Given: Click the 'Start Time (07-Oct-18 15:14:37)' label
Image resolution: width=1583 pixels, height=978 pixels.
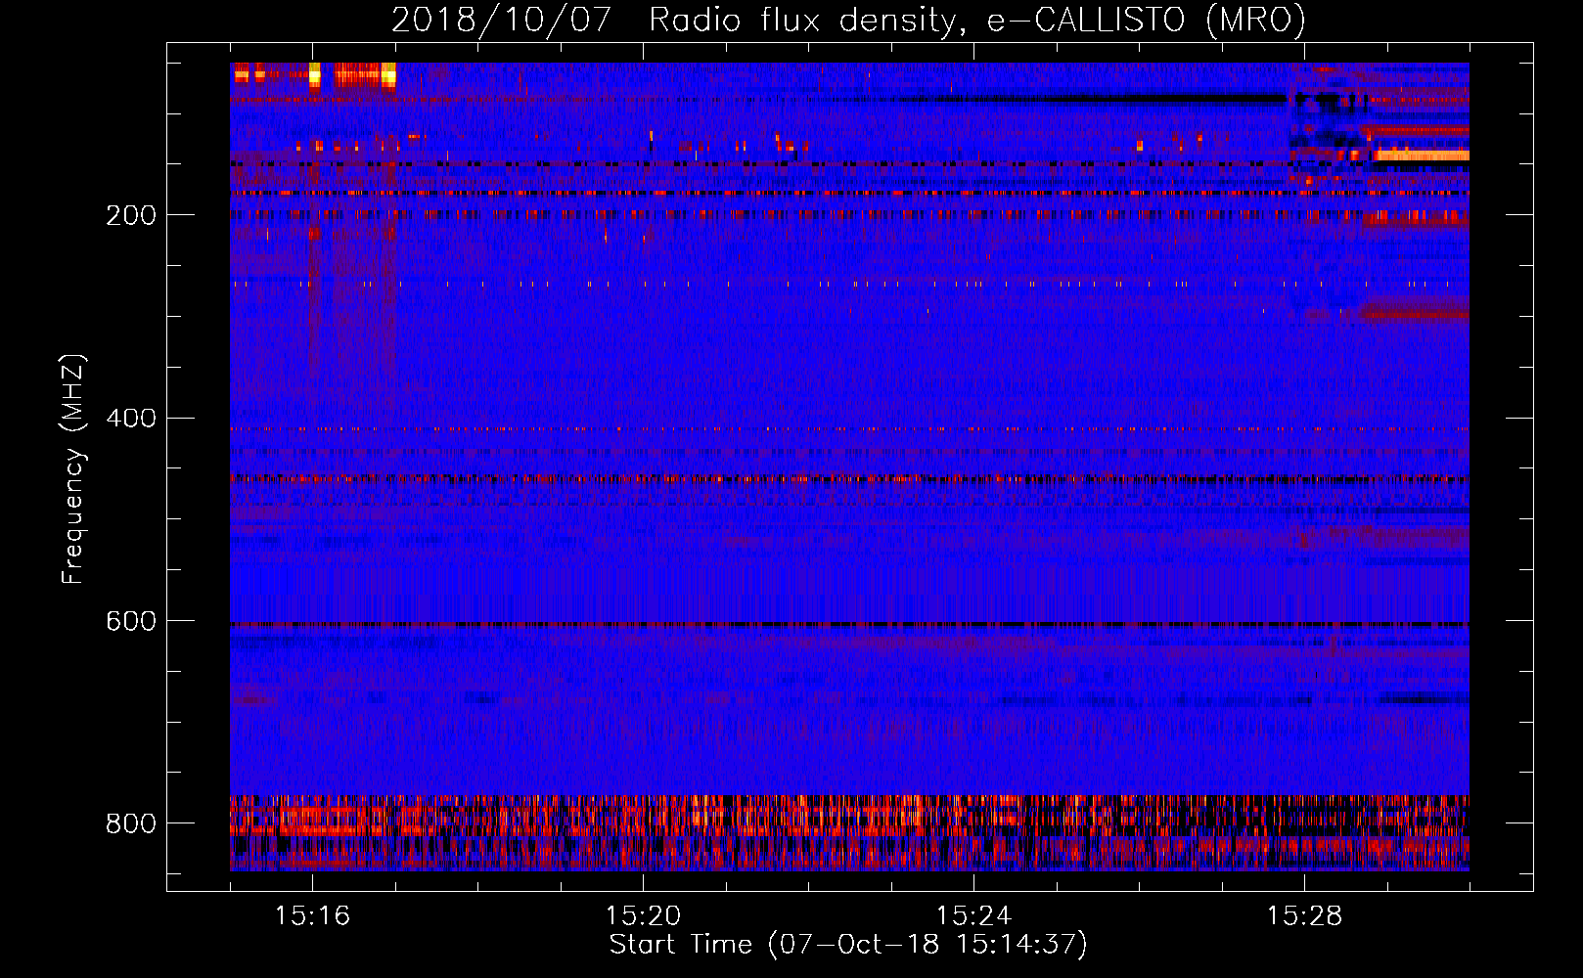Looking at the screenshot, I should coord(848,945).
